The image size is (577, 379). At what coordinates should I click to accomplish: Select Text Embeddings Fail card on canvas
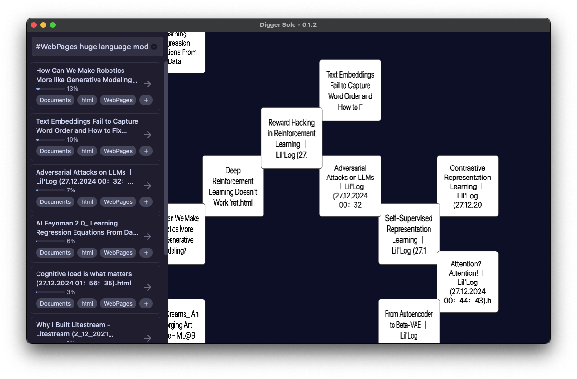pos(350,90)
